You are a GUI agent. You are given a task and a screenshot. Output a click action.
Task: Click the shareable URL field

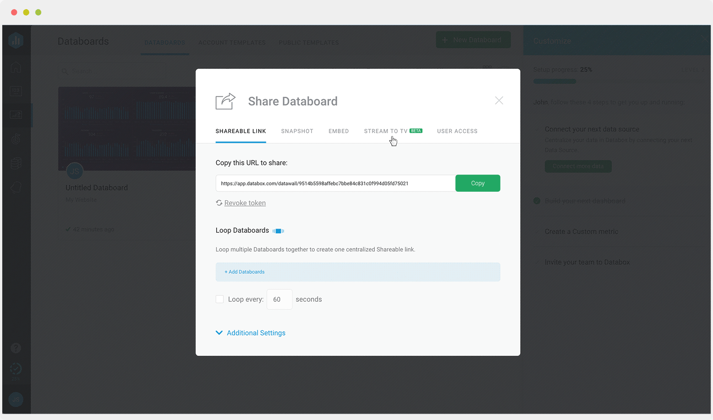335,183
